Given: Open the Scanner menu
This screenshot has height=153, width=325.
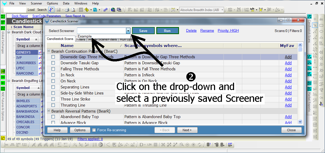Looking at the screenshot, I should click(36, 3).
